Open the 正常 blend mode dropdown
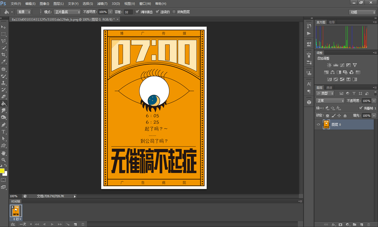Screen dimensions: 378x227 coord(330,101)
